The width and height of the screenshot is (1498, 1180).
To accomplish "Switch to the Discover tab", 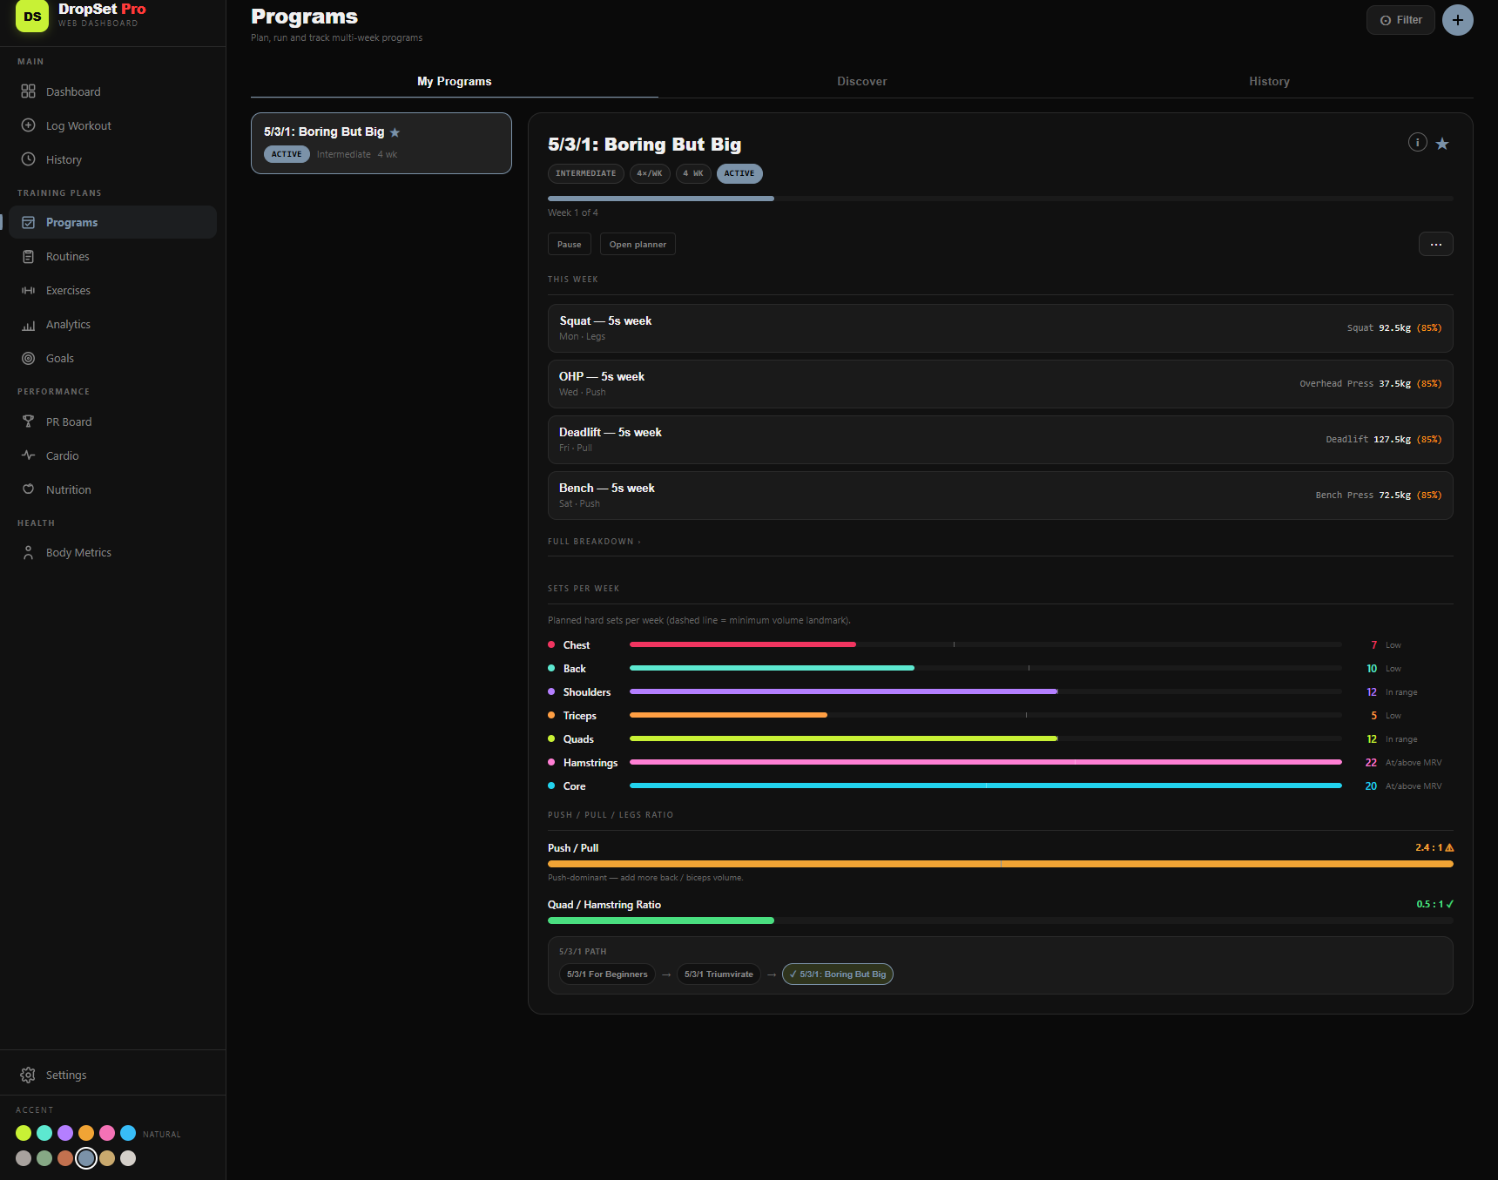I will [862, 81].
